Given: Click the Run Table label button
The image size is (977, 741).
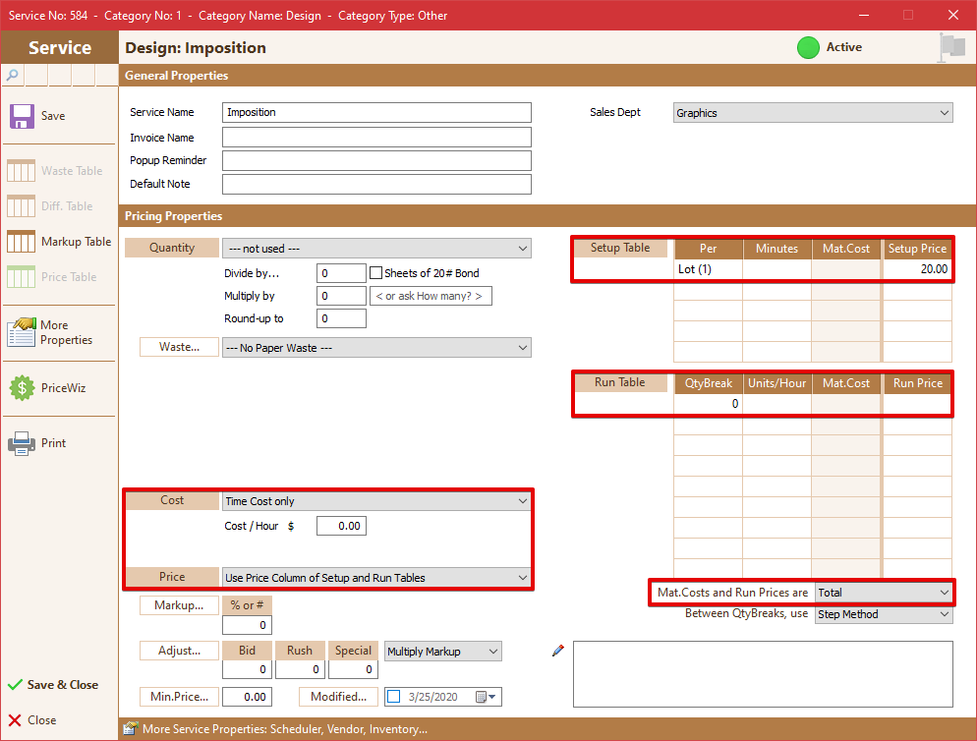Looking at the screenshot, I should click(x=620, y=382).
